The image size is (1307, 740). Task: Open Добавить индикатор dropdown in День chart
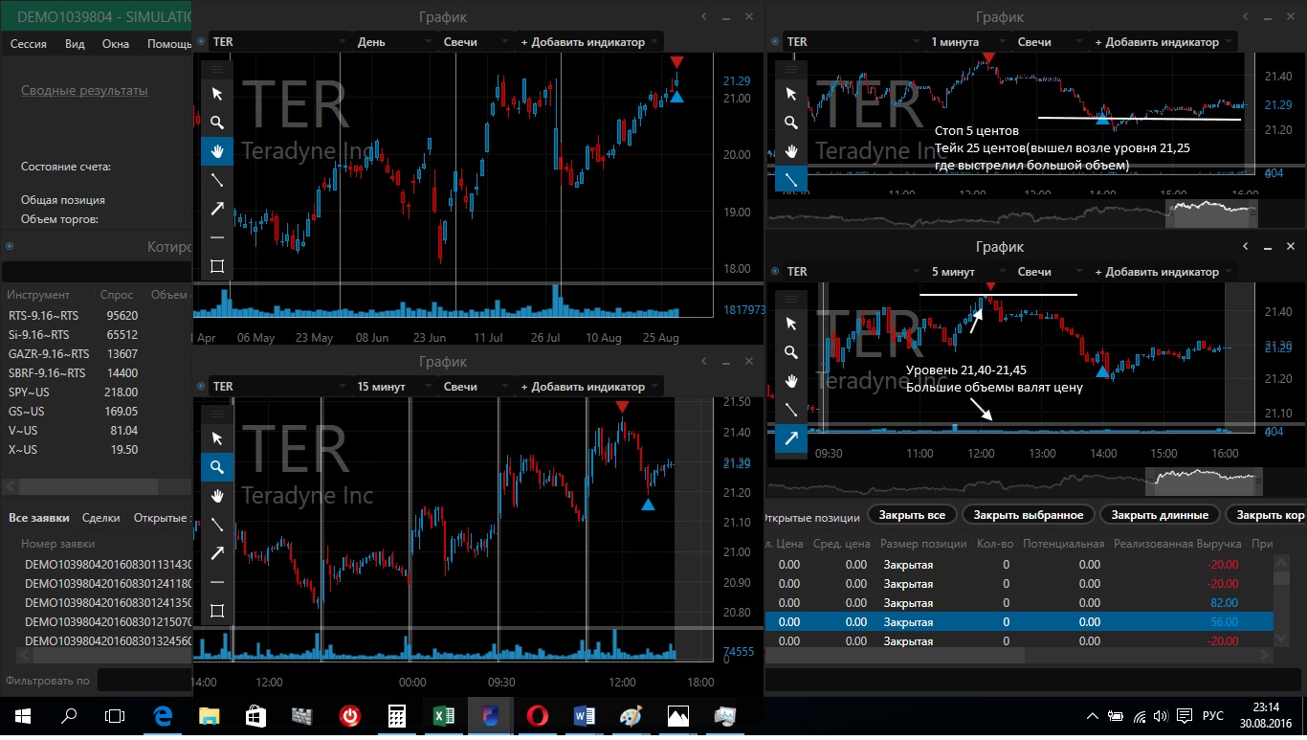589,42
